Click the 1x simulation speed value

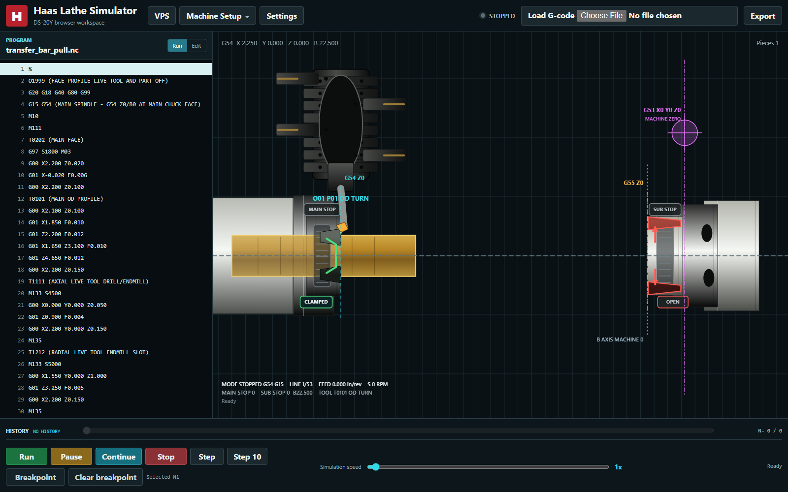point(619,467)
